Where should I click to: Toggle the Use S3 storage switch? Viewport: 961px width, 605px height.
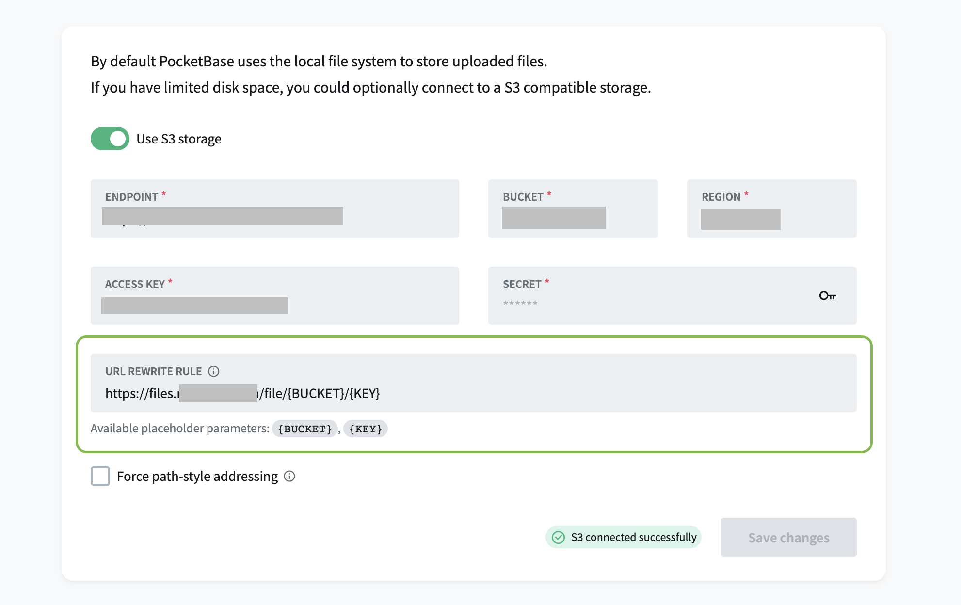[110, 139]
